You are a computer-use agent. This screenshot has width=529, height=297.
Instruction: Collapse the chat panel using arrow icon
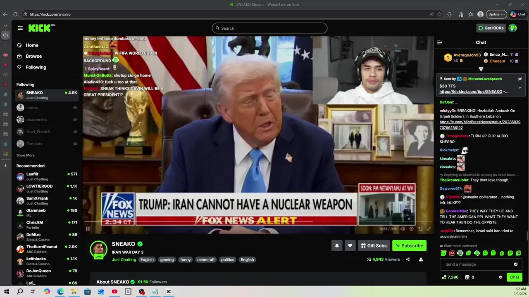(x=440, y=42)
